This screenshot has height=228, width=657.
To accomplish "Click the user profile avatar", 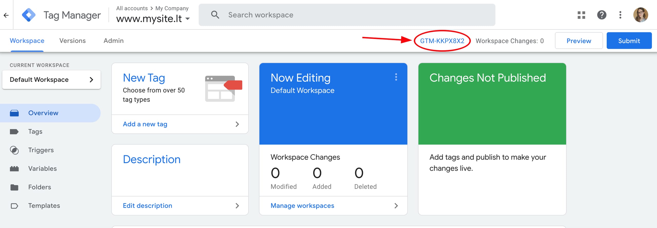I will tap(641, 15).
